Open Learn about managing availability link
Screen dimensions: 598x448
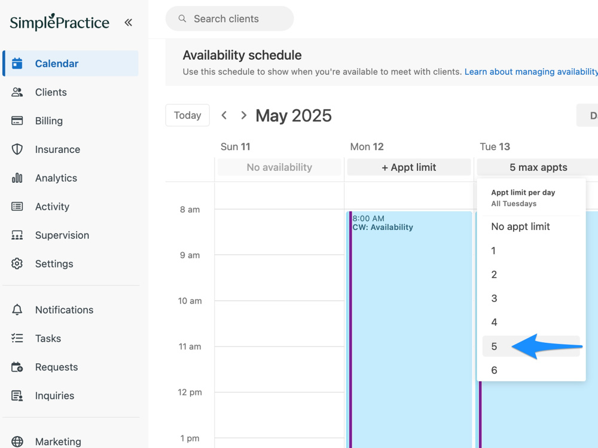point(531,72)
